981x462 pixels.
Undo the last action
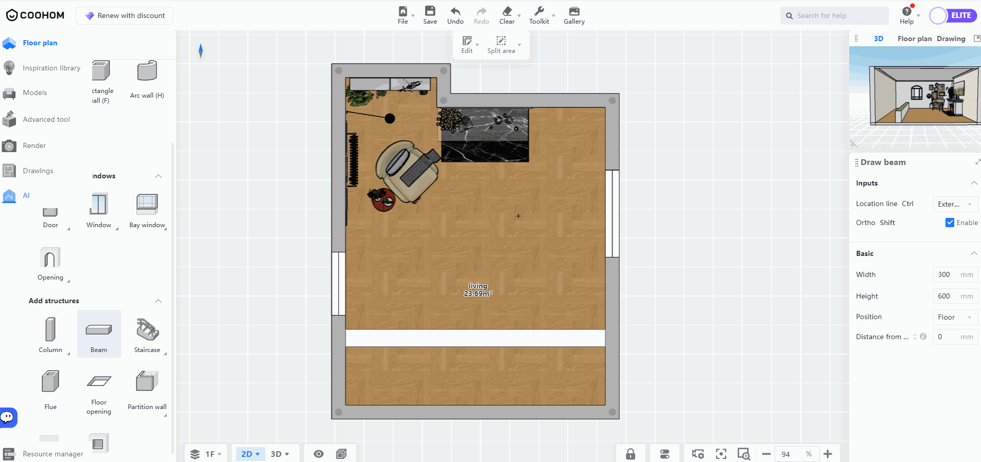[x=455, y=15]
